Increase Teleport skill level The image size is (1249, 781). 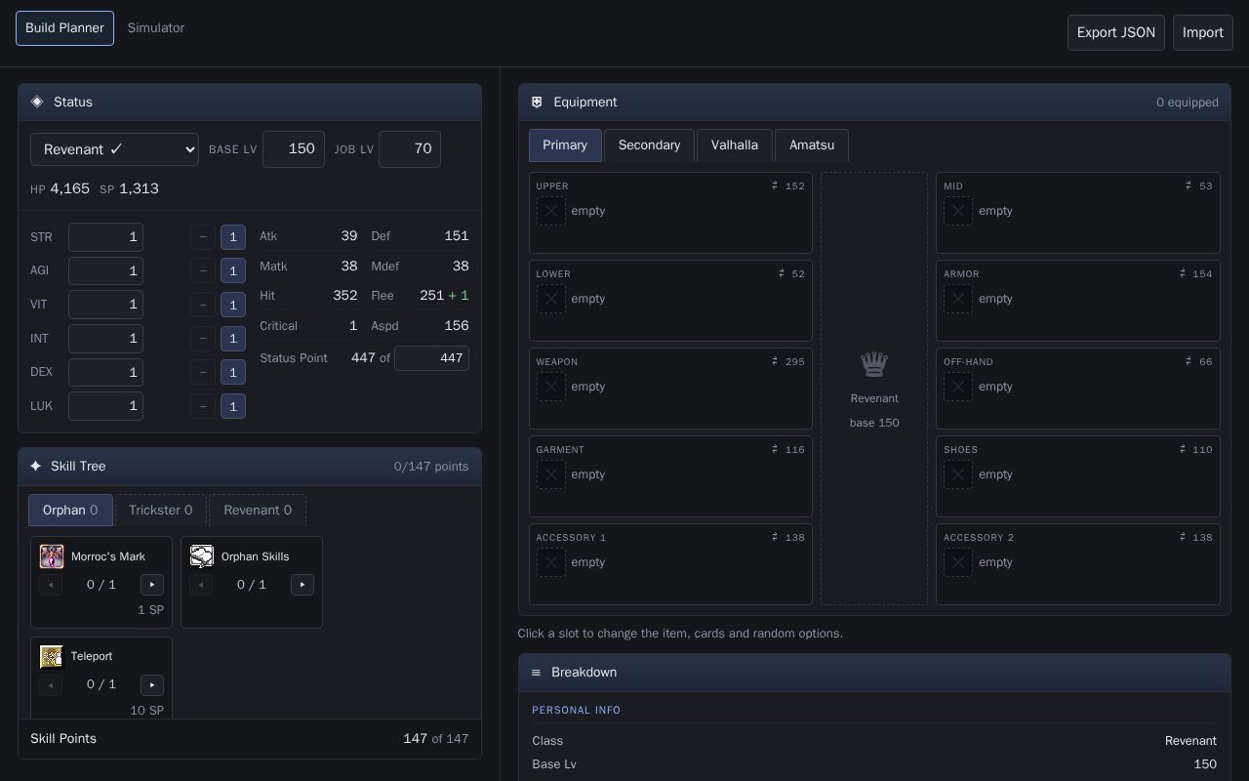pos(152,684)
